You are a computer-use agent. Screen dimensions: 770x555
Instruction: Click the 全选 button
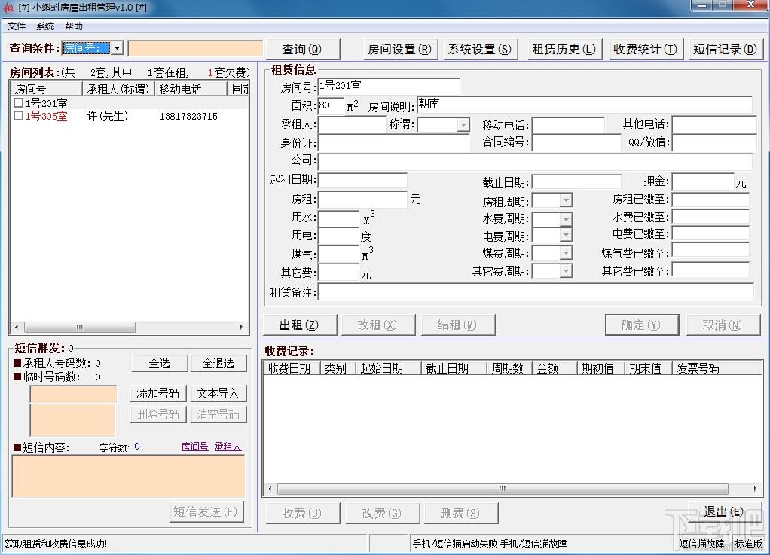[160, 363]
